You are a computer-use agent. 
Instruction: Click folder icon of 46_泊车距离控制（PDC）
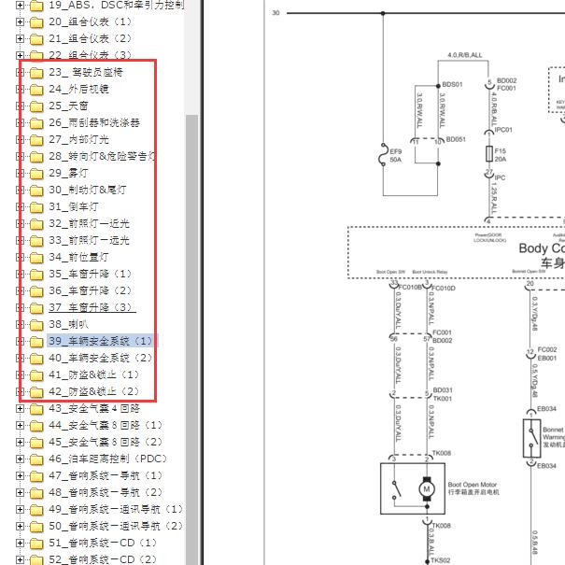(x=36, y=459)
